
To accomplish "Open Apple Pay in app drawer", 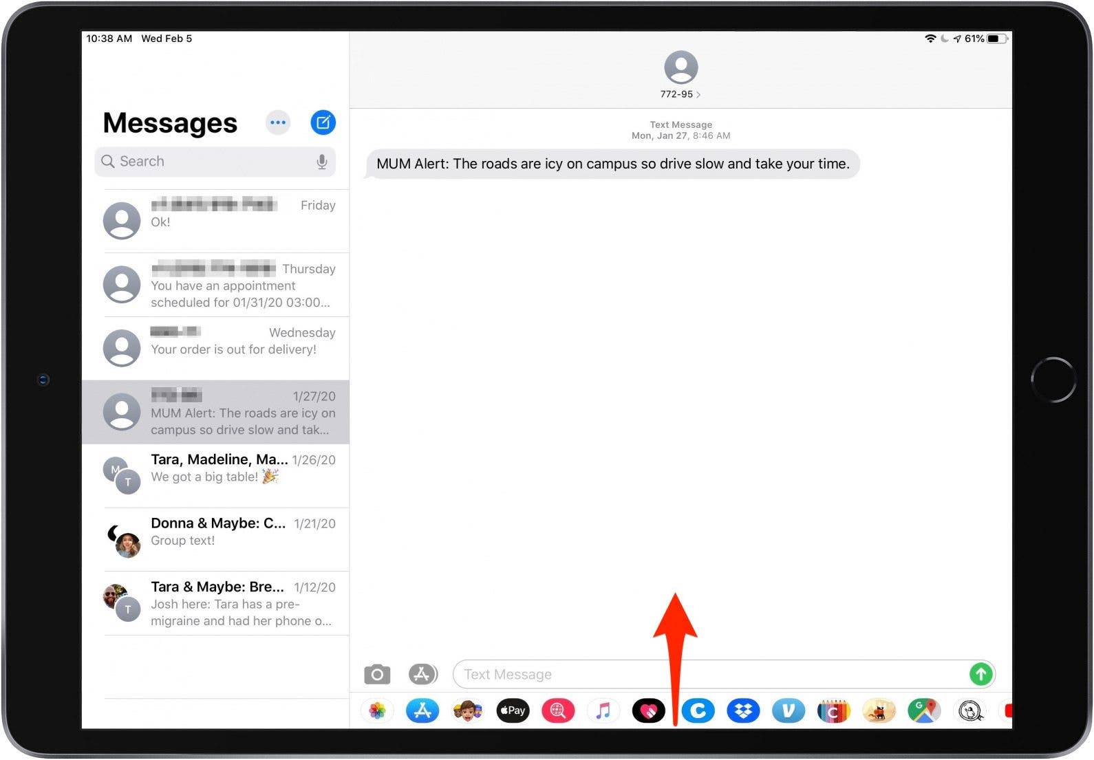I will coord(513,710).
